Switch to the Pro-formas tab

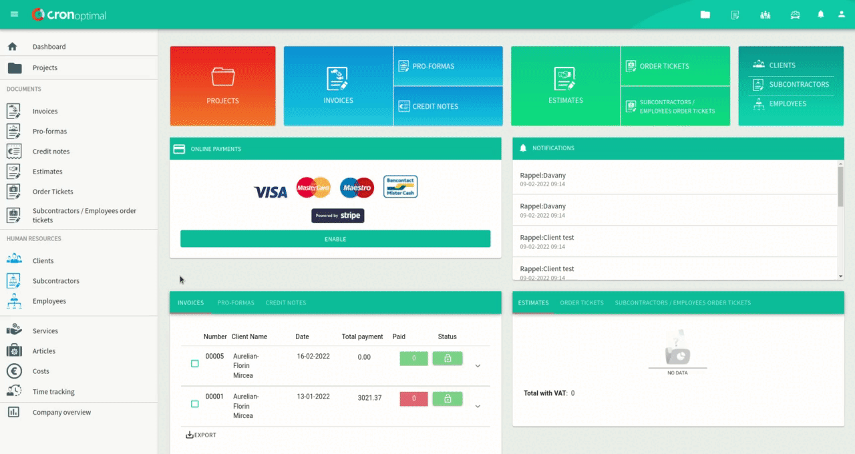tap(236, 303)
